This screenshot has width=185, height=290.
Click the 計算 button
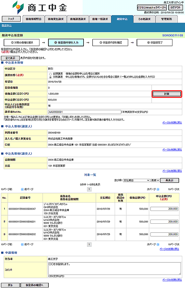click(167, 94)
